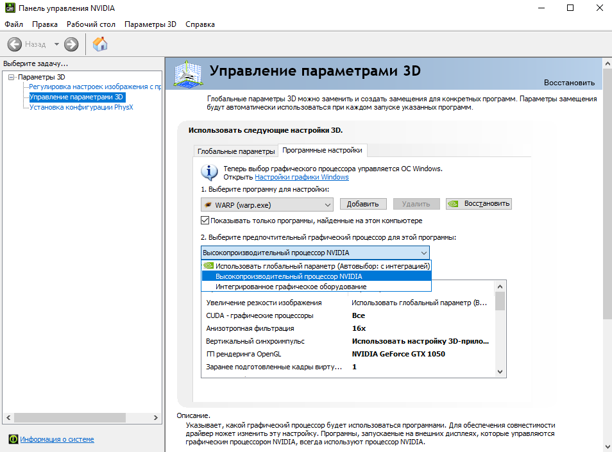
Task: Click Использовать настройку 3D-прило... value
Action: 420,341
